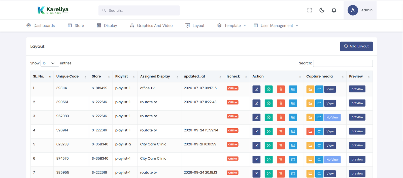Click the Add Layout button
This screenshot has width=403, height=178.
coord(356,46)
